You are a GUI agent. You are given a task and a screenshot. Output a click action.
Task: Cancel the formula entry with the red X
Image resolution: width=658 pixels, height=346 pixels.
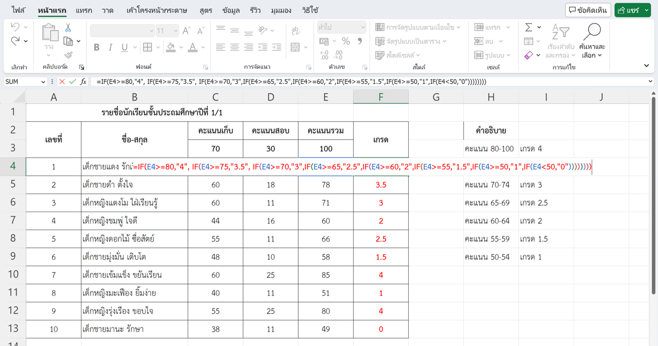62,82
